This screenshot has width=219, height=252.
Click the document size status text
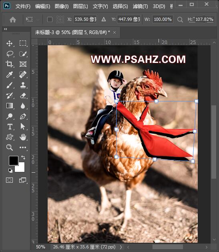[x=84, y=247]
